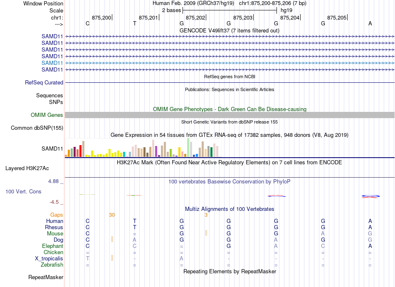Select the Mouse species label
Viewport: 395px width, 287px height.
(55, 234)
